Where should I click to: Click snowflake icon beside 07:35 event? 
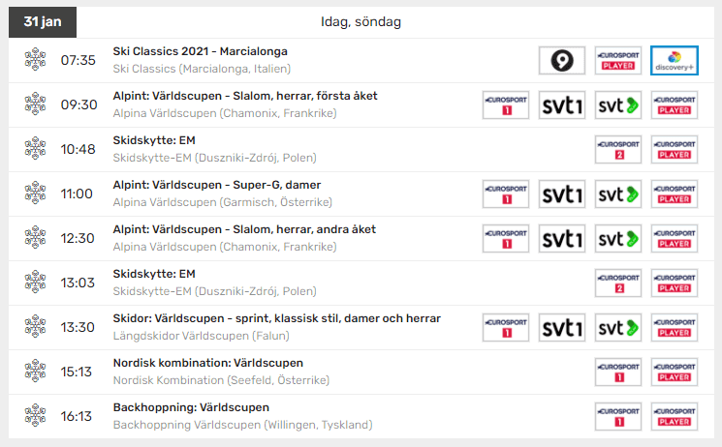pyautogui.click(x=35, y=60)
